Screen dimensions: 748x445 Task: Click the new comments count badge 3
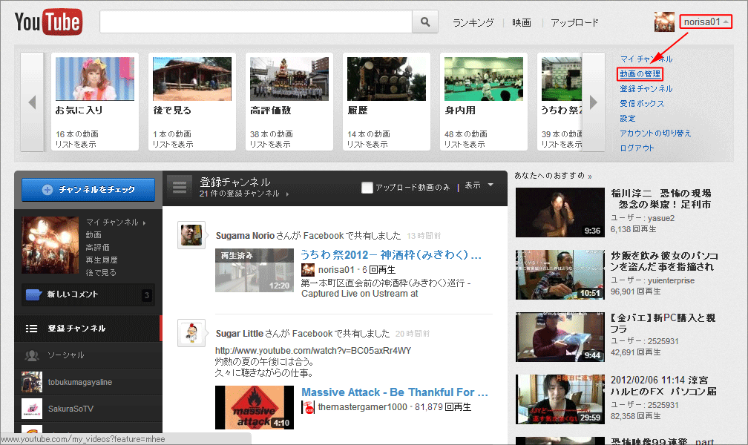(147, 295)
